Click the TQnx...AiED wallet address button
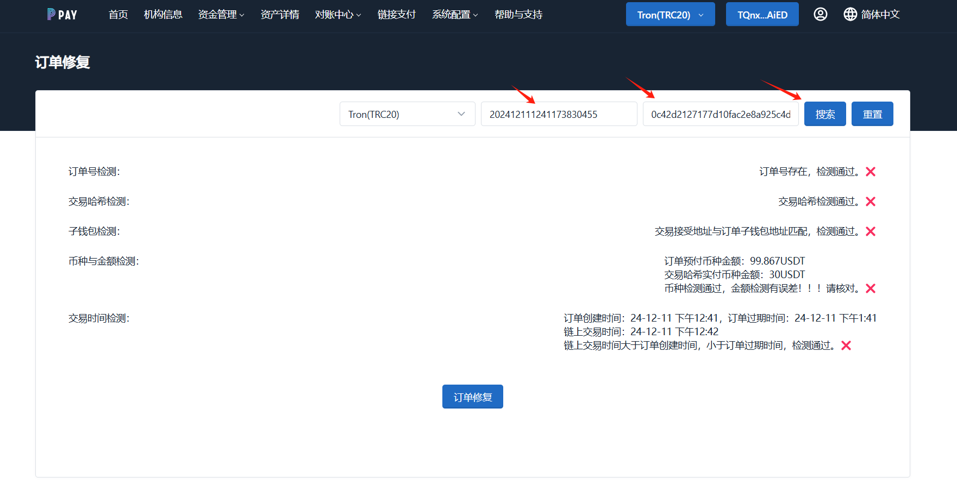This screenshot has height=490, width=957. (762, 15)
